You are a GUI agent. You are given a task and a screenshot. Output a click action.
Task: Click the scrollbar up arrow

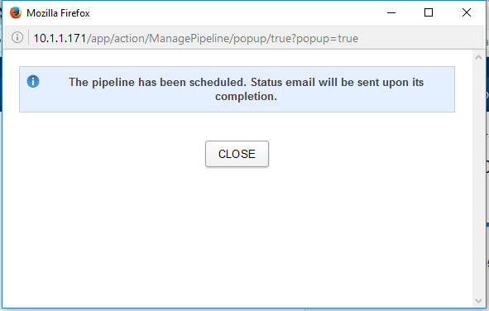pyautogui.click(x=479, y=57)
